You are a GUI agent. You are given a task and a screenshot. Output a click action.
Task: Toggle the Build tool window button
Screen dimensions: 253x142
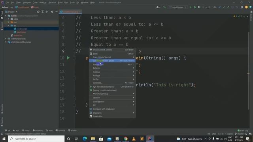[49, 131]
